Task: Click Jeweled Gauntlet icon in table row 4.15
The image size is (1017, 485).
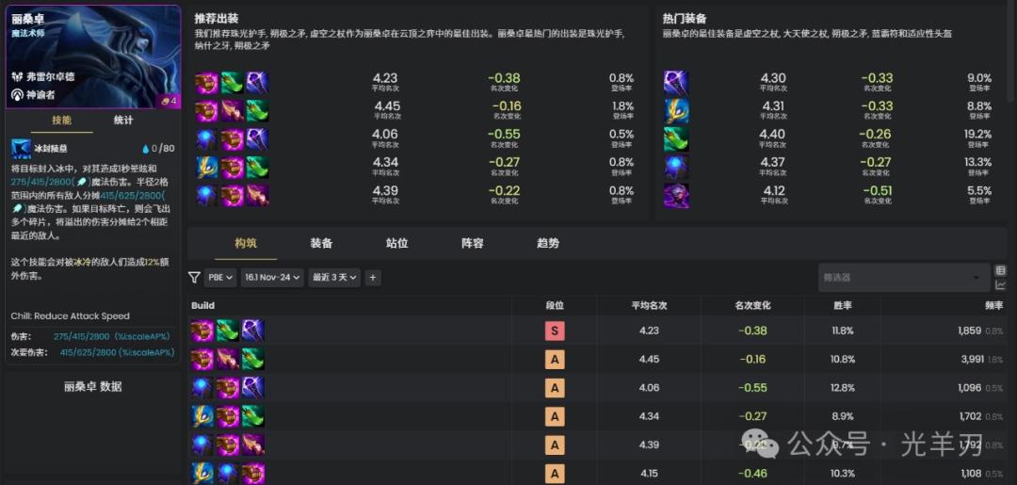Action: point(253,474)
